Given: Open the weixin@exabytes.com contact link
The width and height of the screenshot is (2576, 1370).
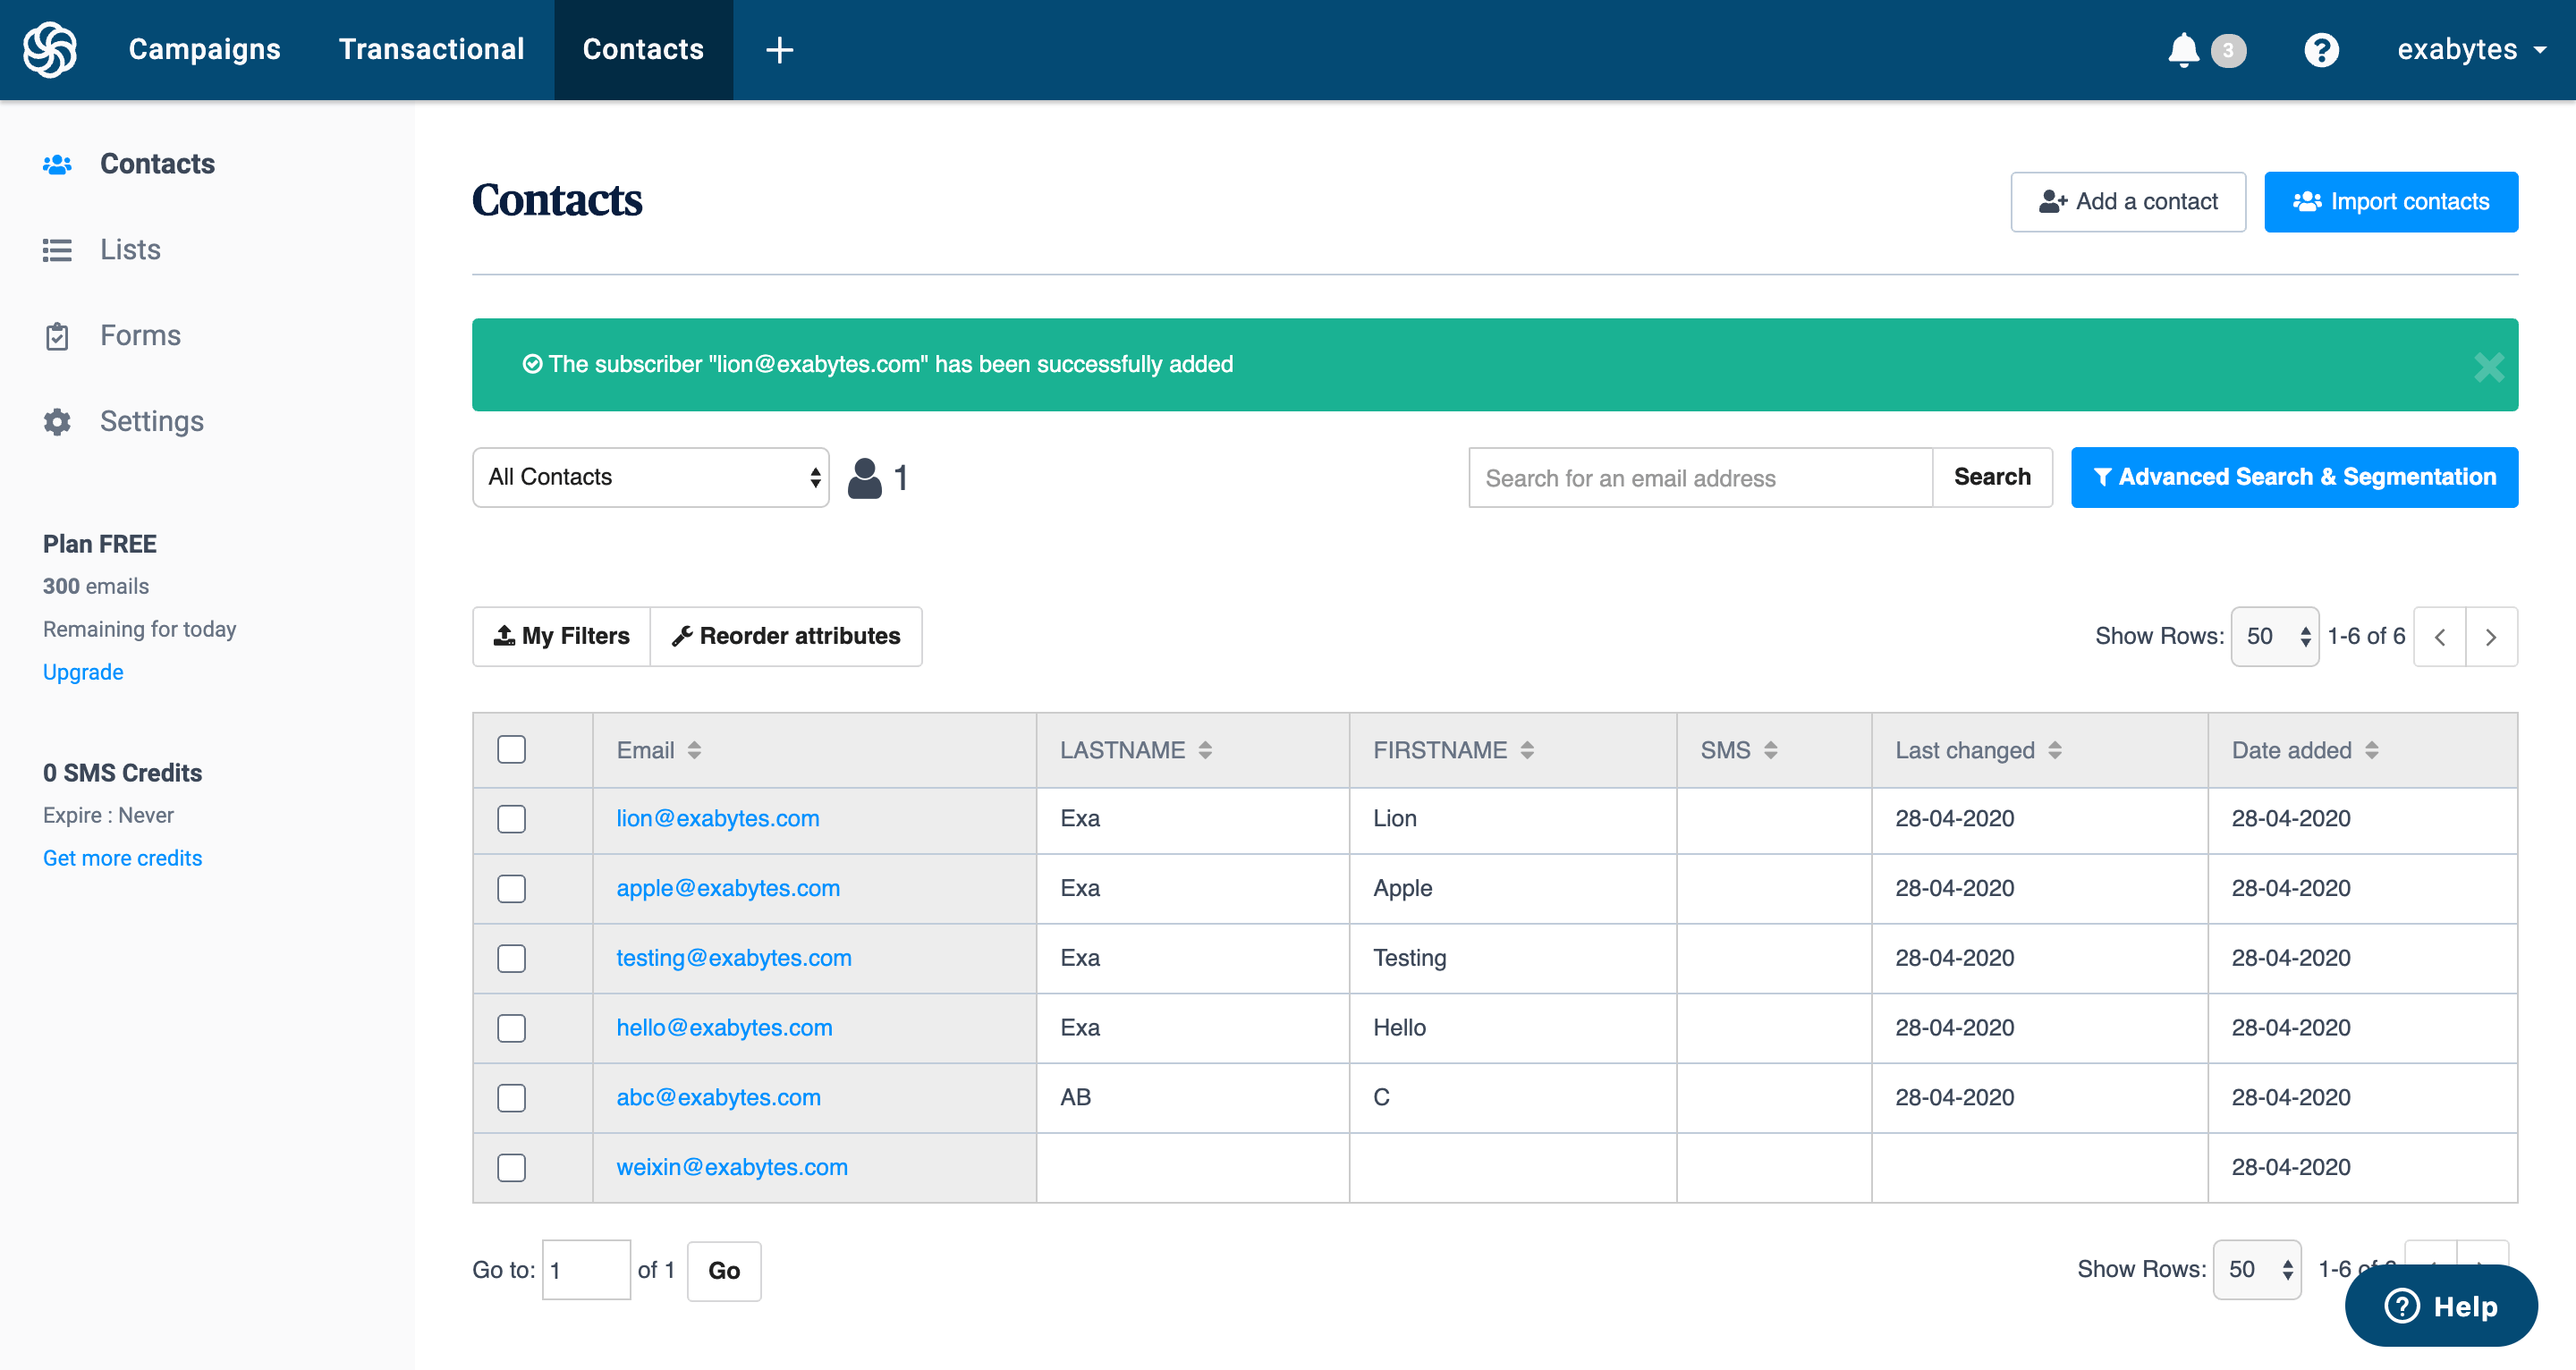Looking at the screenshot, I should pyautogui.click(x=731, y=1168).
